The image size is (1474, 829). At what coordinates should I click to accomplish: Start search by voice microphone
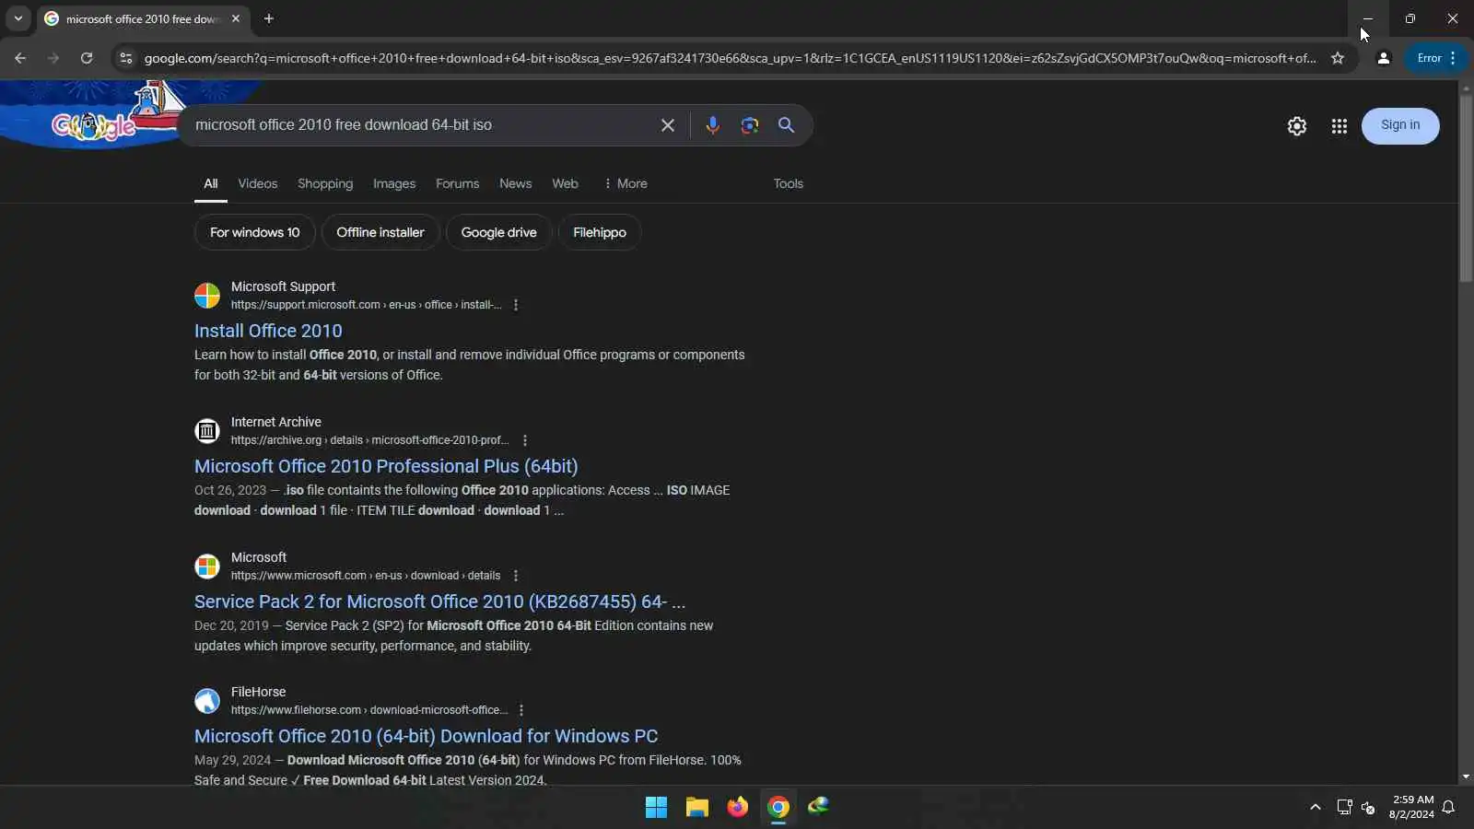click(x=712, y=125)
